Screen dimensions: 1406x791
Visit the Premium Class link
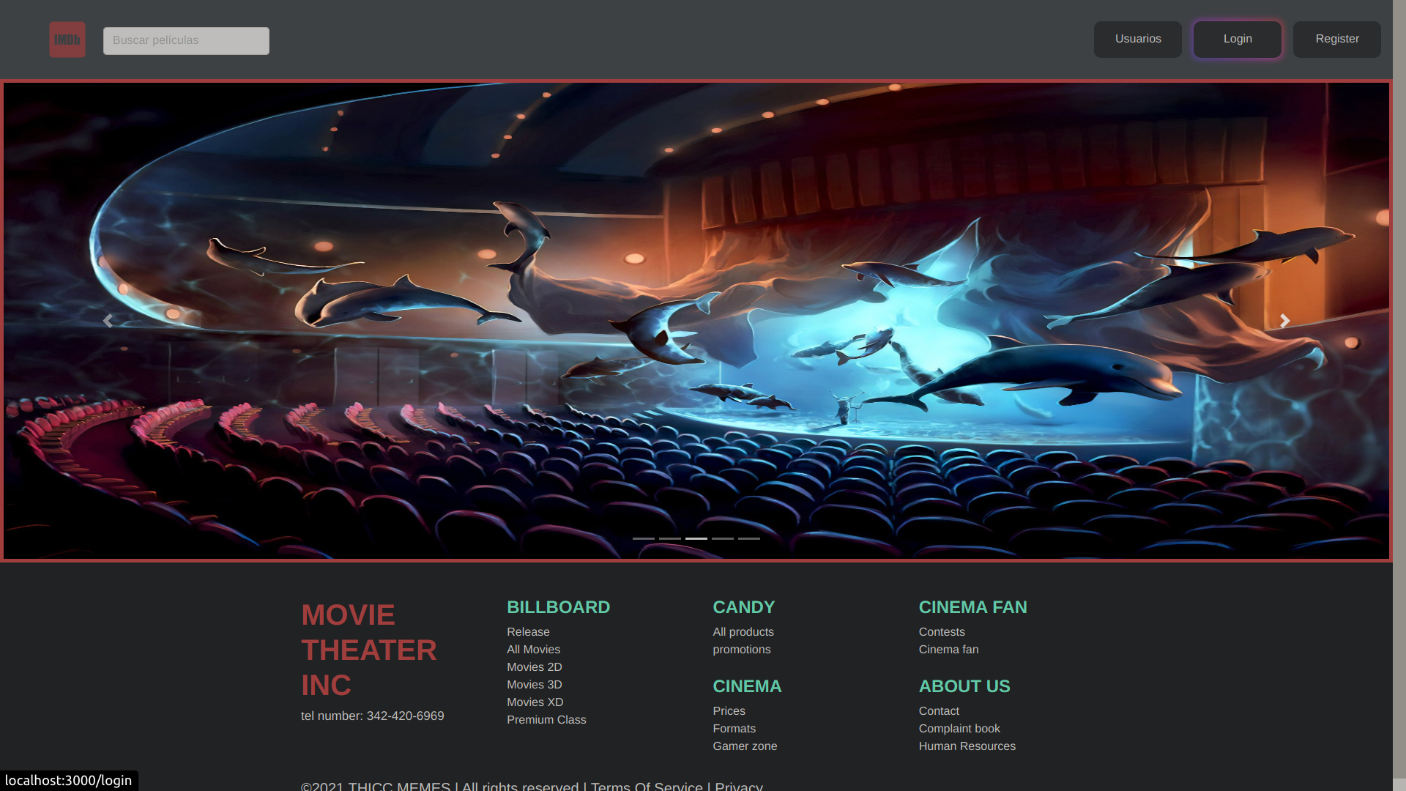point(546,720)
